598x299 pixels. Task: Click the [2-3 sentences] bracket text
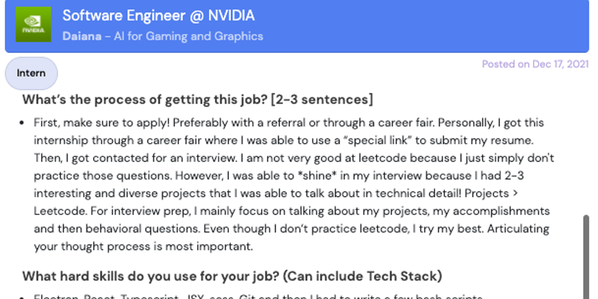(x=321, y=99)
